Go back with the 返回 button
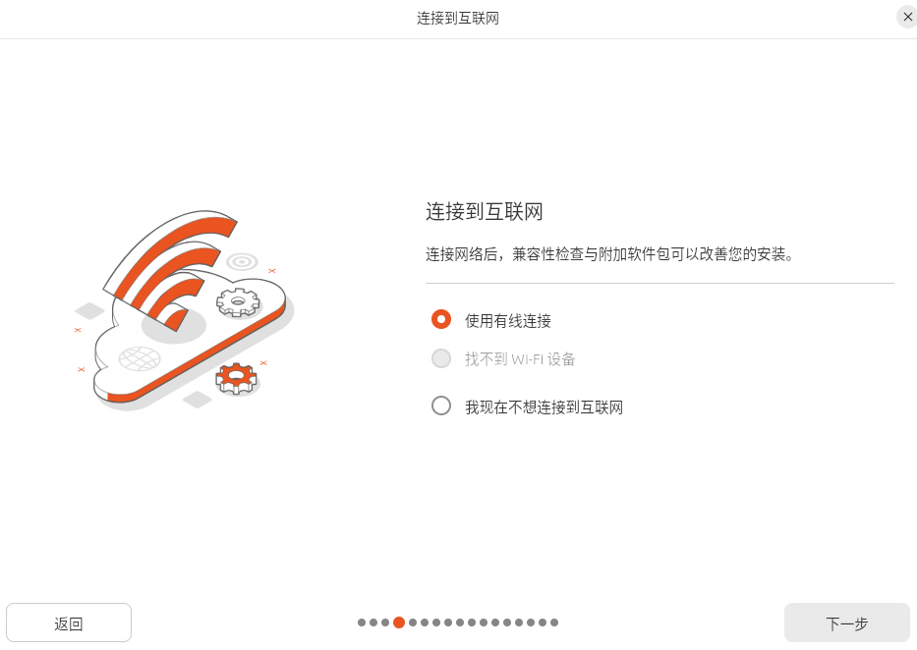Screen dimensions: 917x650 click(x=69, y=623)
